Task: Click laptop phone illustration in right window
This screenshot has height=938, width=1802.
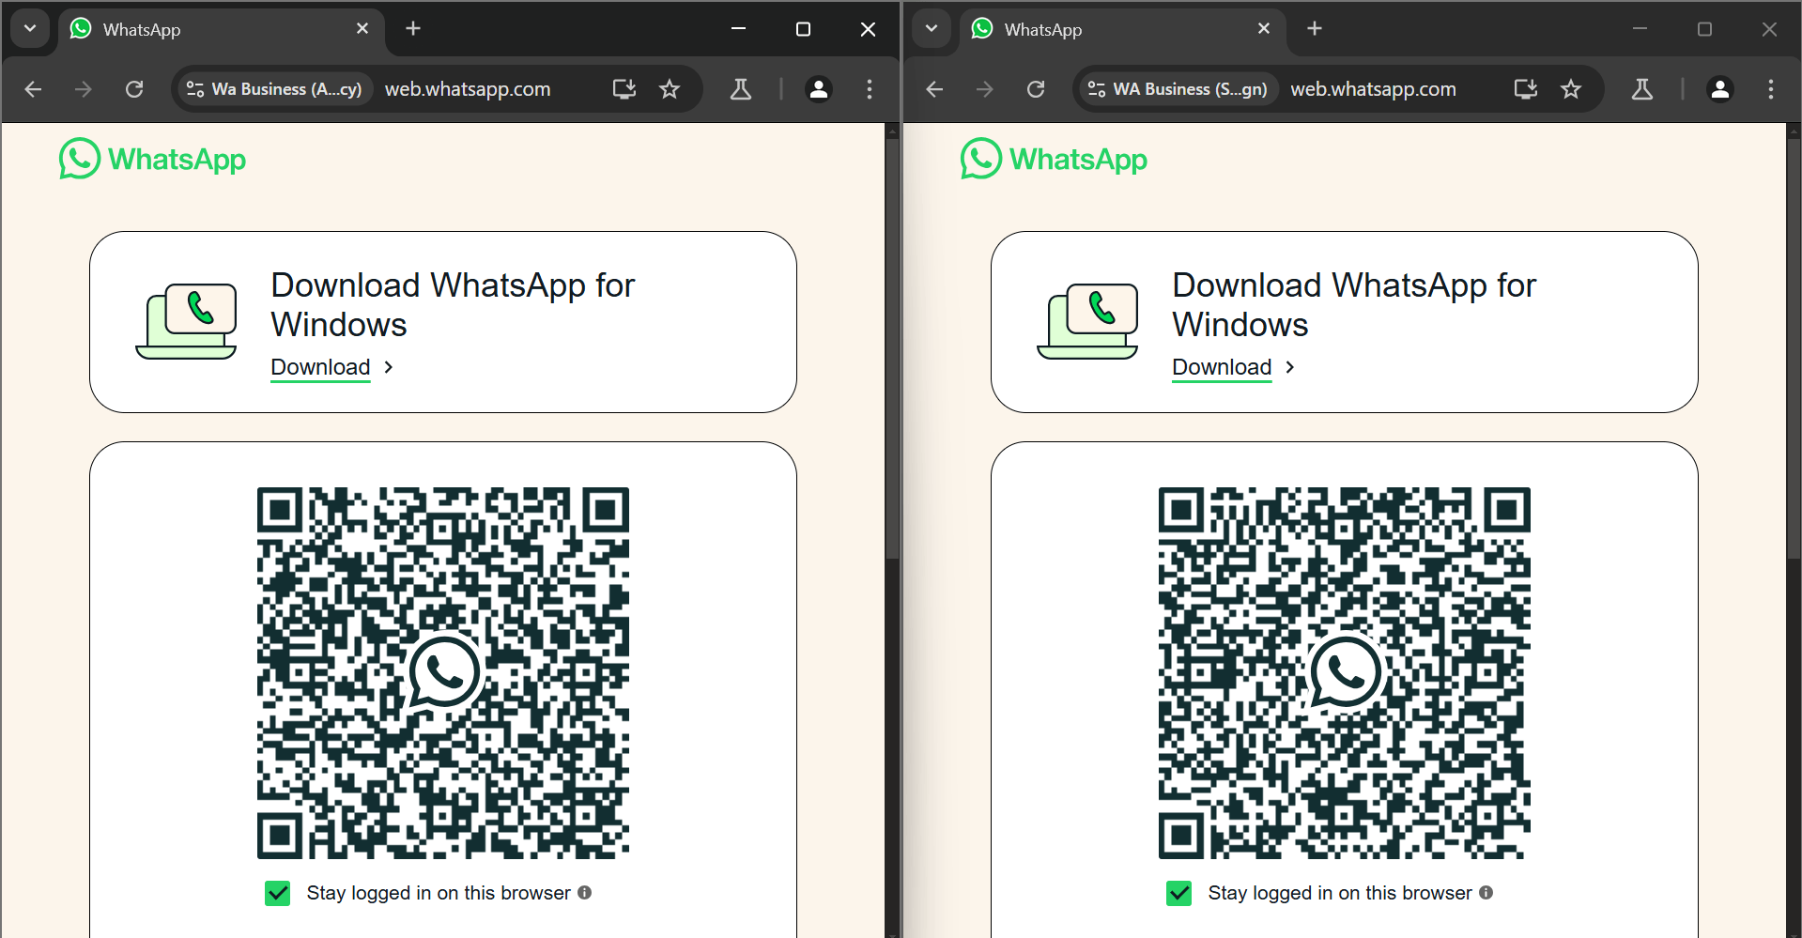Action: 1088,321
